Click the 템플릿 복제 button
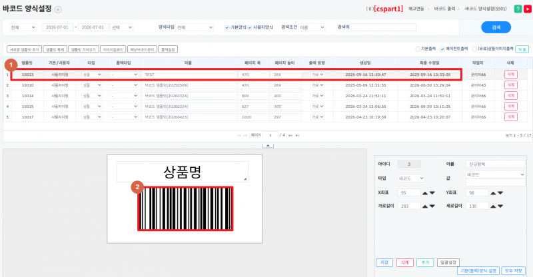Viewport: 533px width, 277px height. 55,50
